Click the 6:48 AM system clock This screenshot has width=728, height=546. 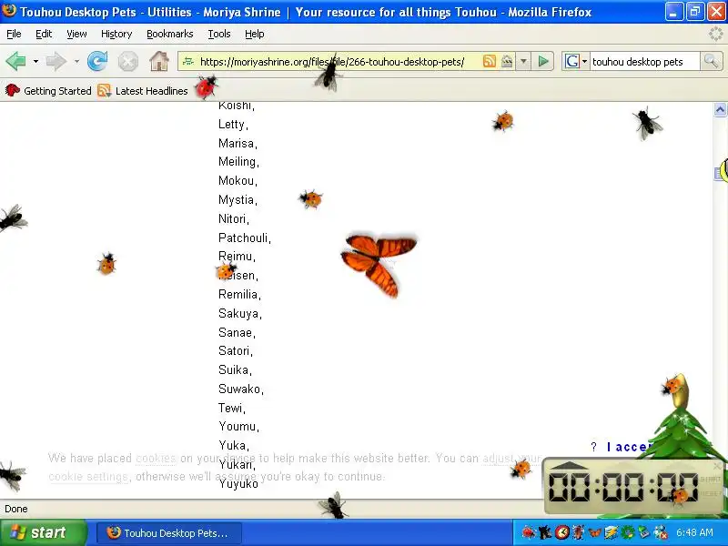point(694,532)
